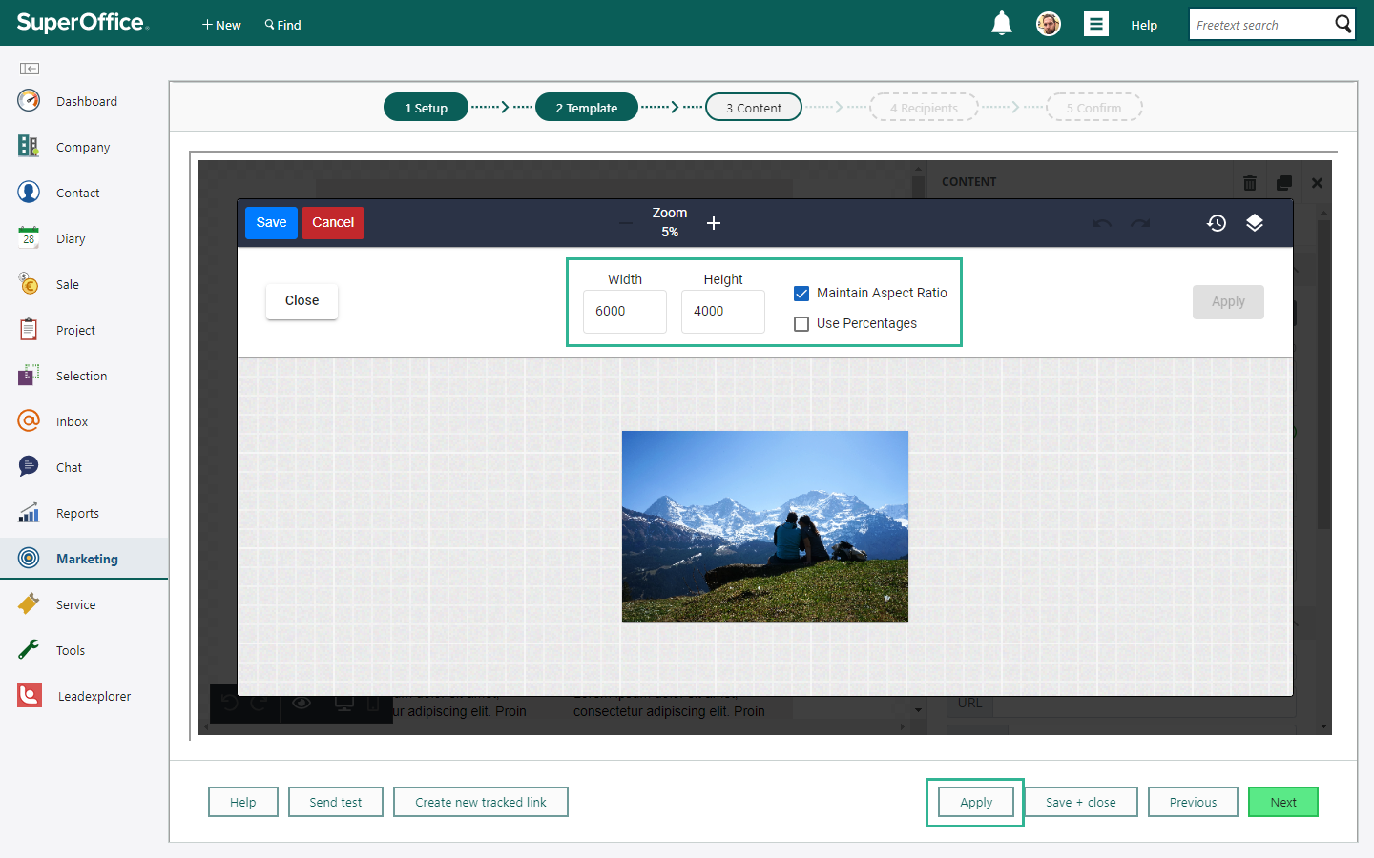The image size is (1374, 858).
Task: Duplicate the content block
Action: pos(1284,182)
